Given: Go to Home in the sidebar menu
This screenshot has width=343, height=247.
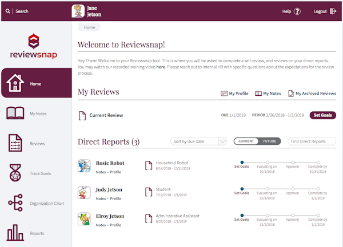Looking at the screenshot, I should (37, 83).
